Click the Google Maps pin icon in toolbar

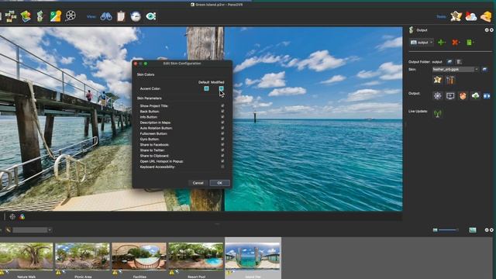[x=56, y=16]
